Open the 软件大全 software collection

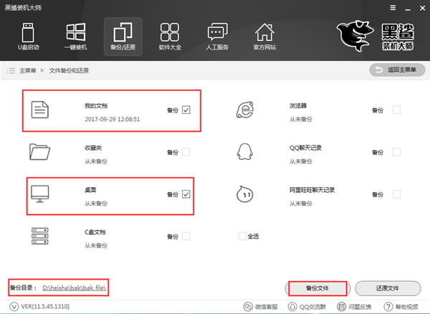pyautogui.click(x=170, y=37)
